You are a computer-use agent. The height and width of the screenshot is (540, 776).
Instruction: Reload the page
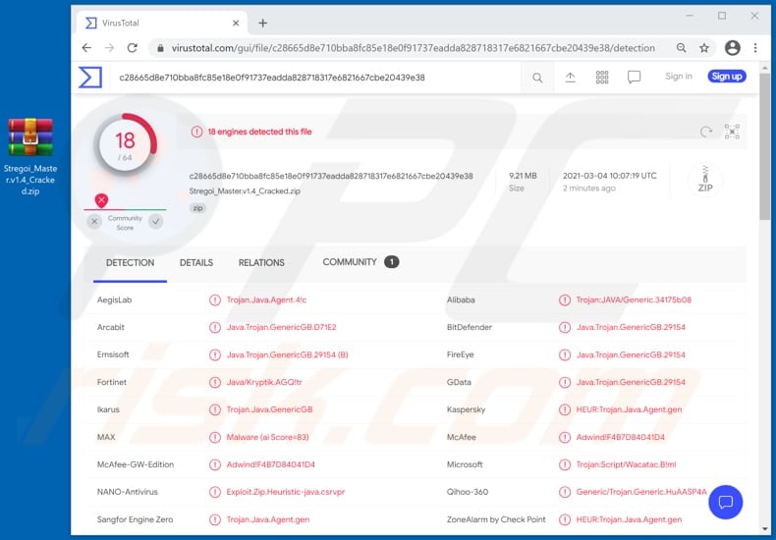(133, 48)
